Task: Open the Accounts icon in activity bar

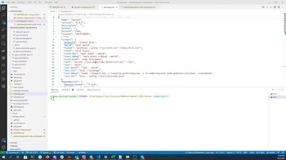Action: pos(4,140)
